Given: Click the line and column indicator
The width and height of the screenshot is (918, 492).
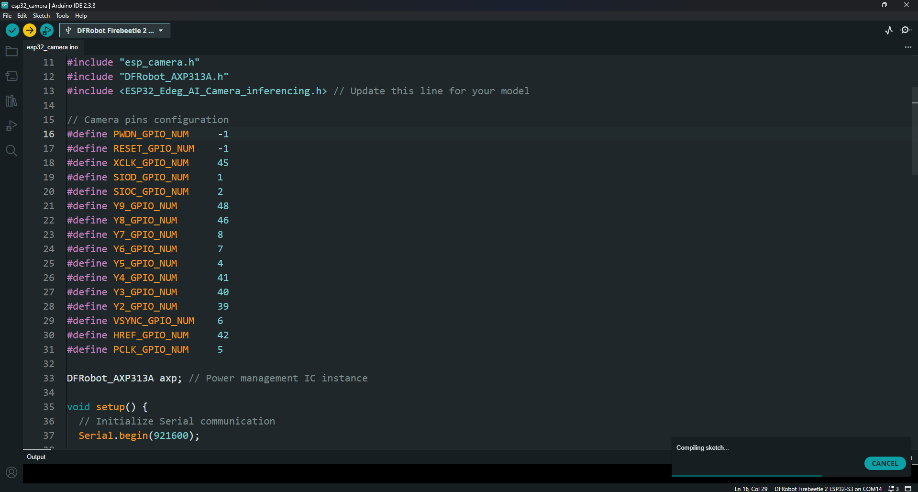Looking at the screenshot, I should coord(751,489).
